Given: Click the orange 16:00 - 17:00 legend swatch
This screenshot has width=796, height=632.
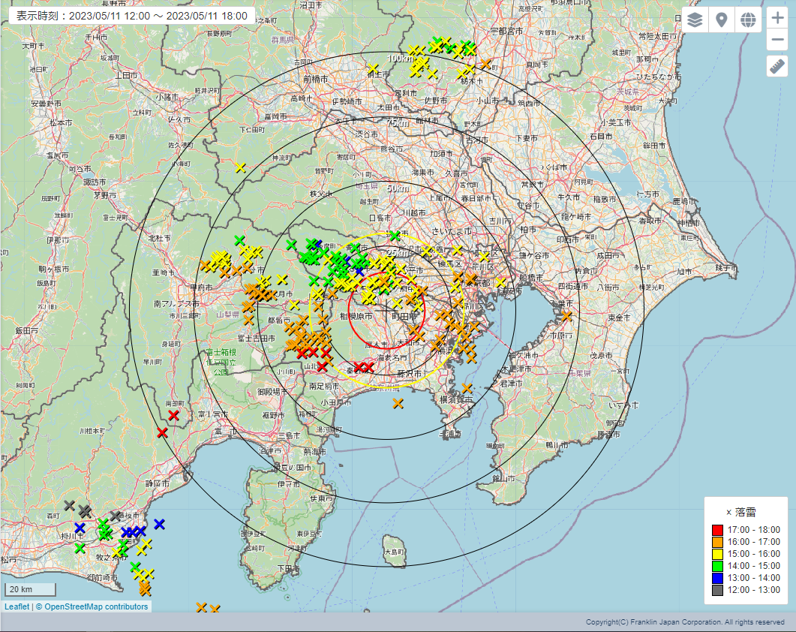Looking at the screenshot, I should 717,543.
